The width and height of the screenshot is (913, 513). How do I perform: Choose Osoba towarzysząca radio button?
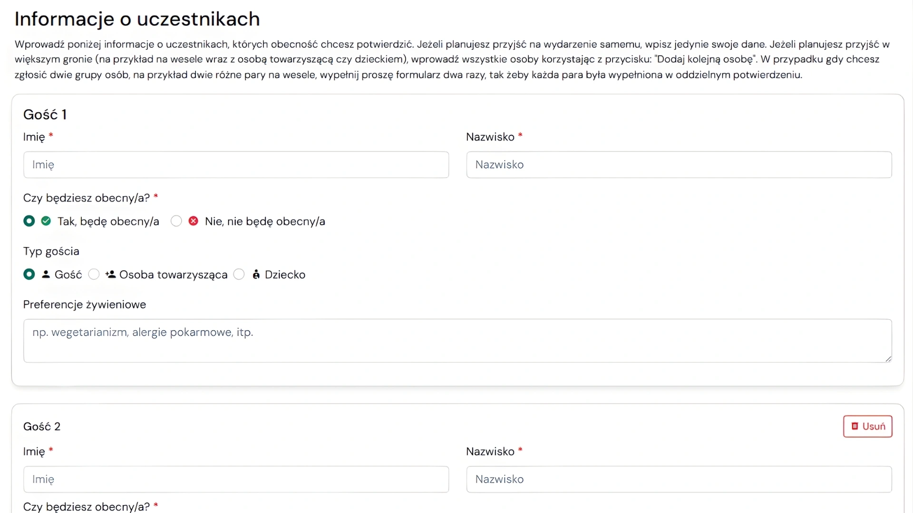pyautogui.click(x=94, y=275)
